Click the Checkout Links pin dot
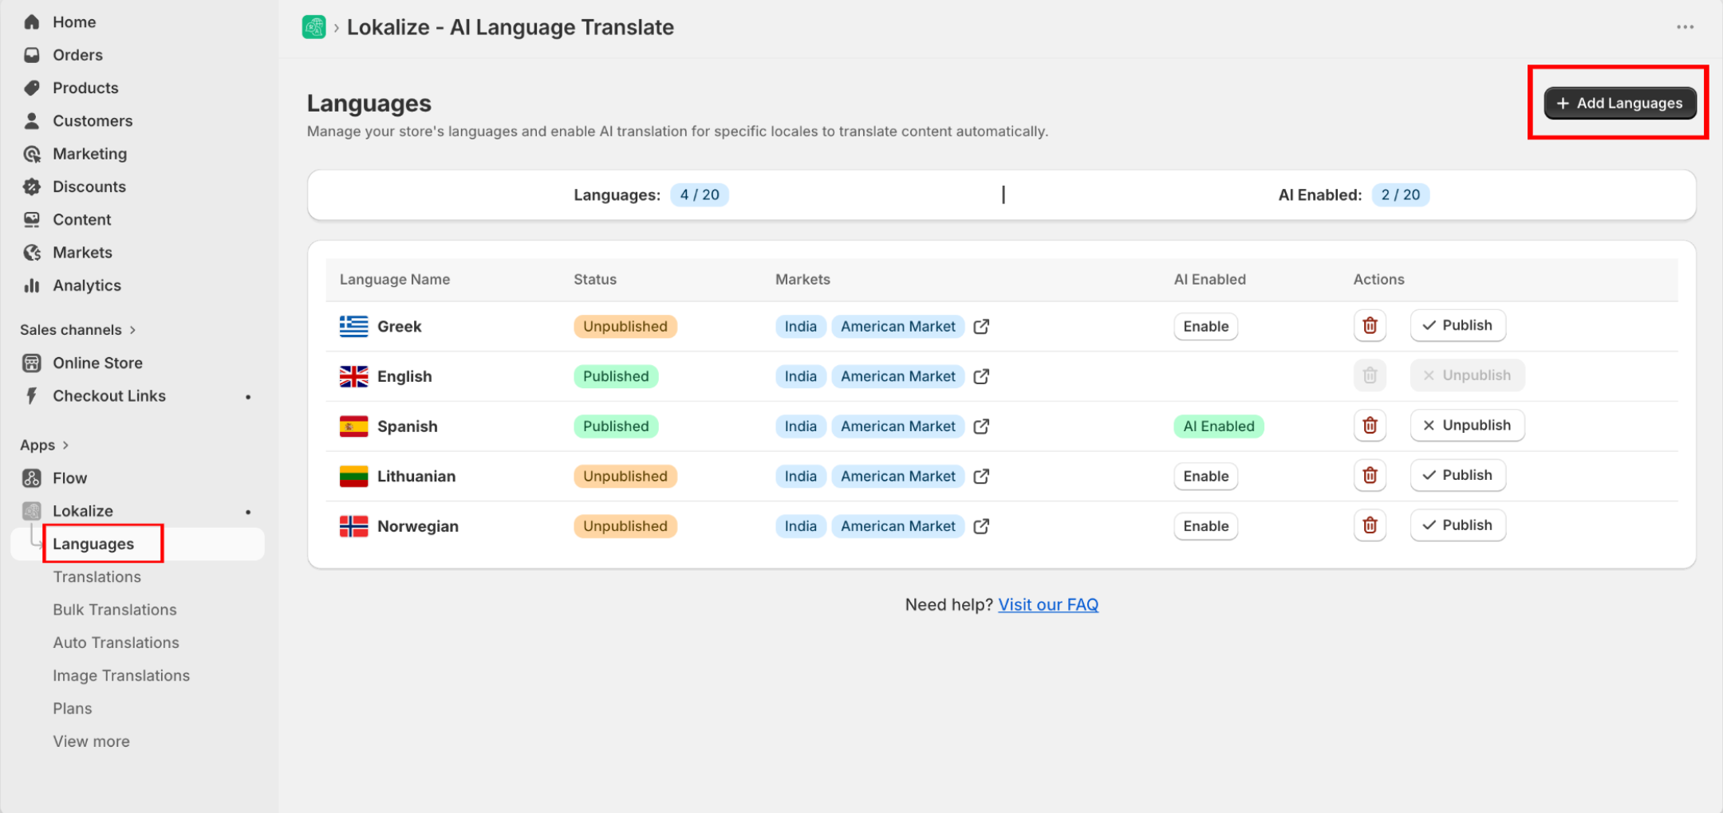This screenshot has width=1723, height=813. pos(248,397)
